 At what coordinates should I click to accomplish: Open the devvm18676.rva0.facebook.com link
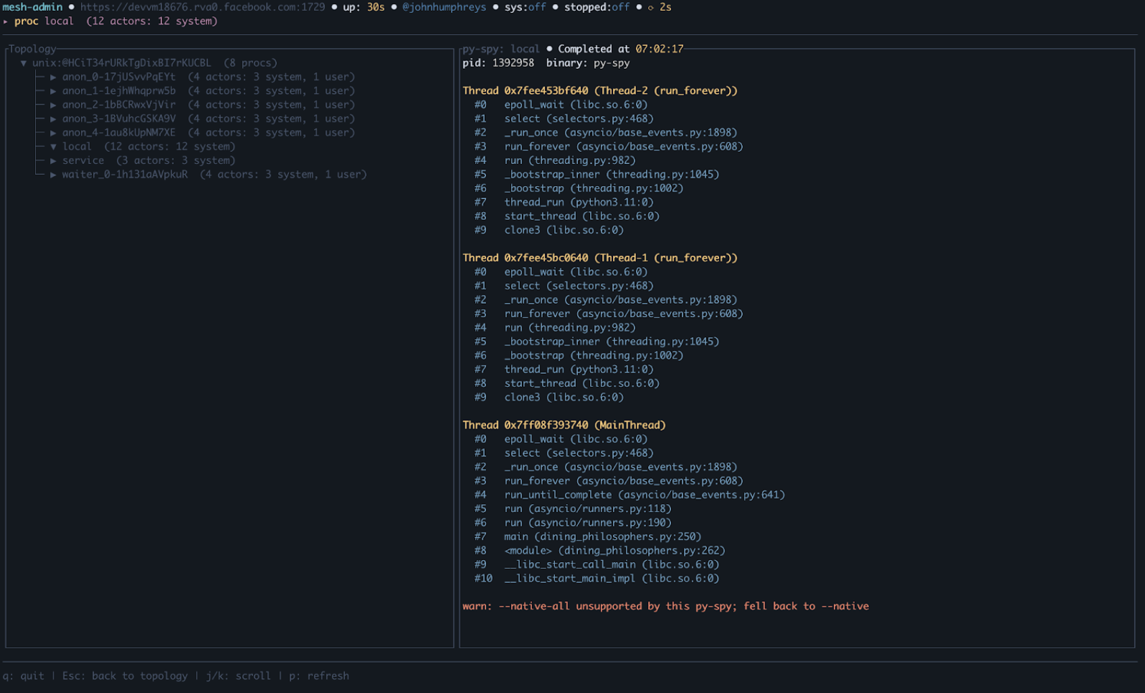[201, 7]
